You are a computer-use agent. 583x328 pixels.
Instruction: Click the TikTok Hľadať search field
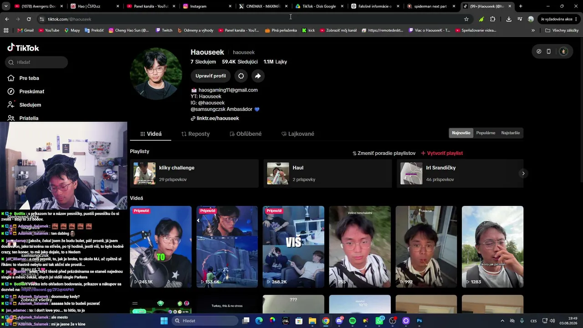37,62
